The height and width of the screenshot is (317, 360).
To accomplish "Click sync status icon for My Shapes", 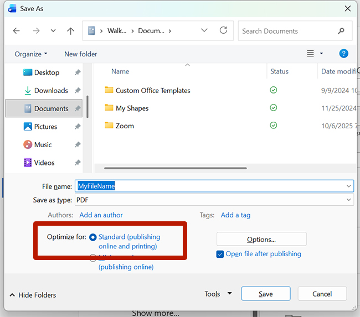I will point(273,107).
